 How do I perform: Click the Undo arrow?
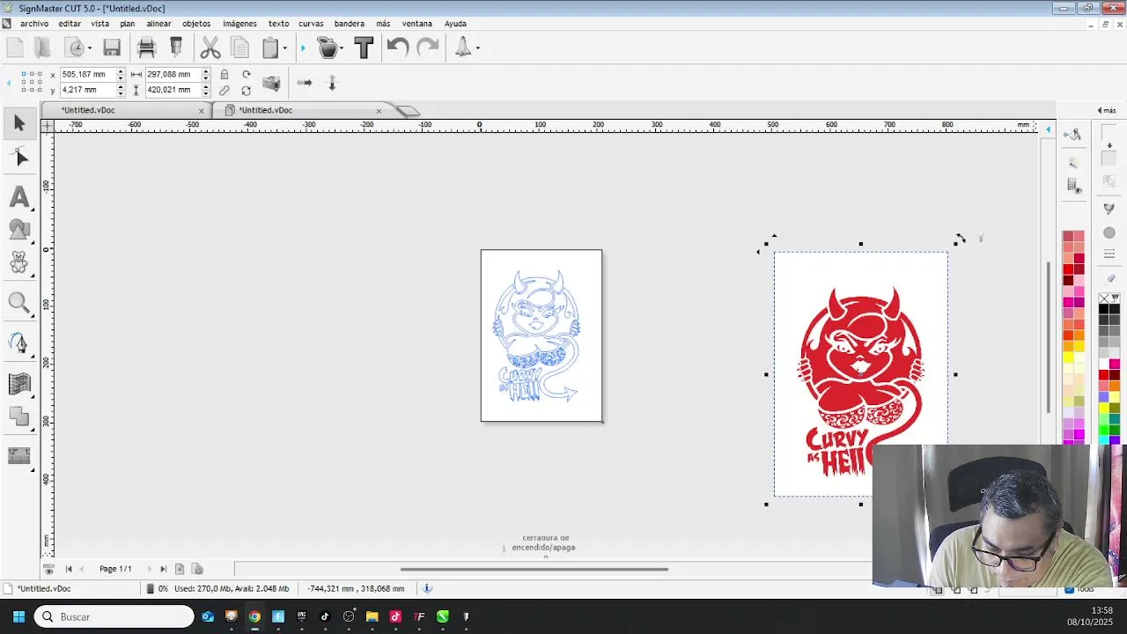397,48
